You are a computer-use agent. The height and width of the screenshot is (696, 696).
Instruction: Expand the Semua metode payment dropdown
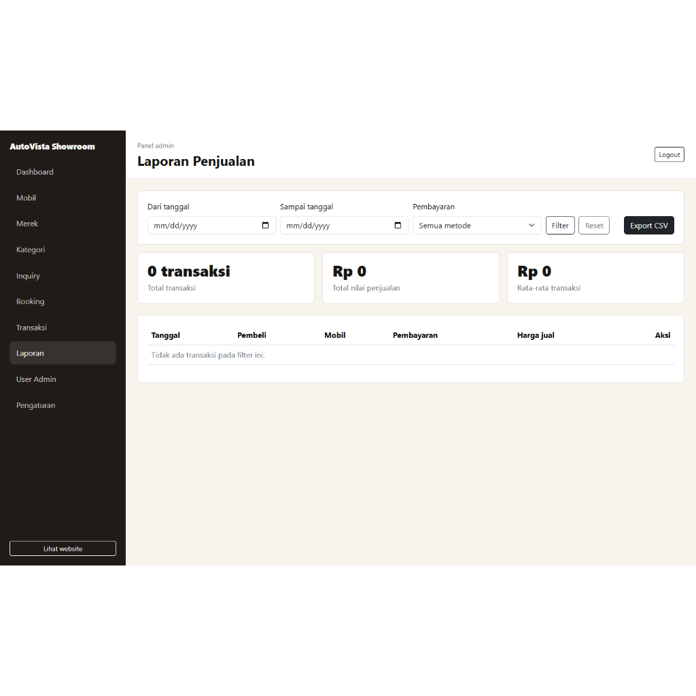tap(476, 226)
